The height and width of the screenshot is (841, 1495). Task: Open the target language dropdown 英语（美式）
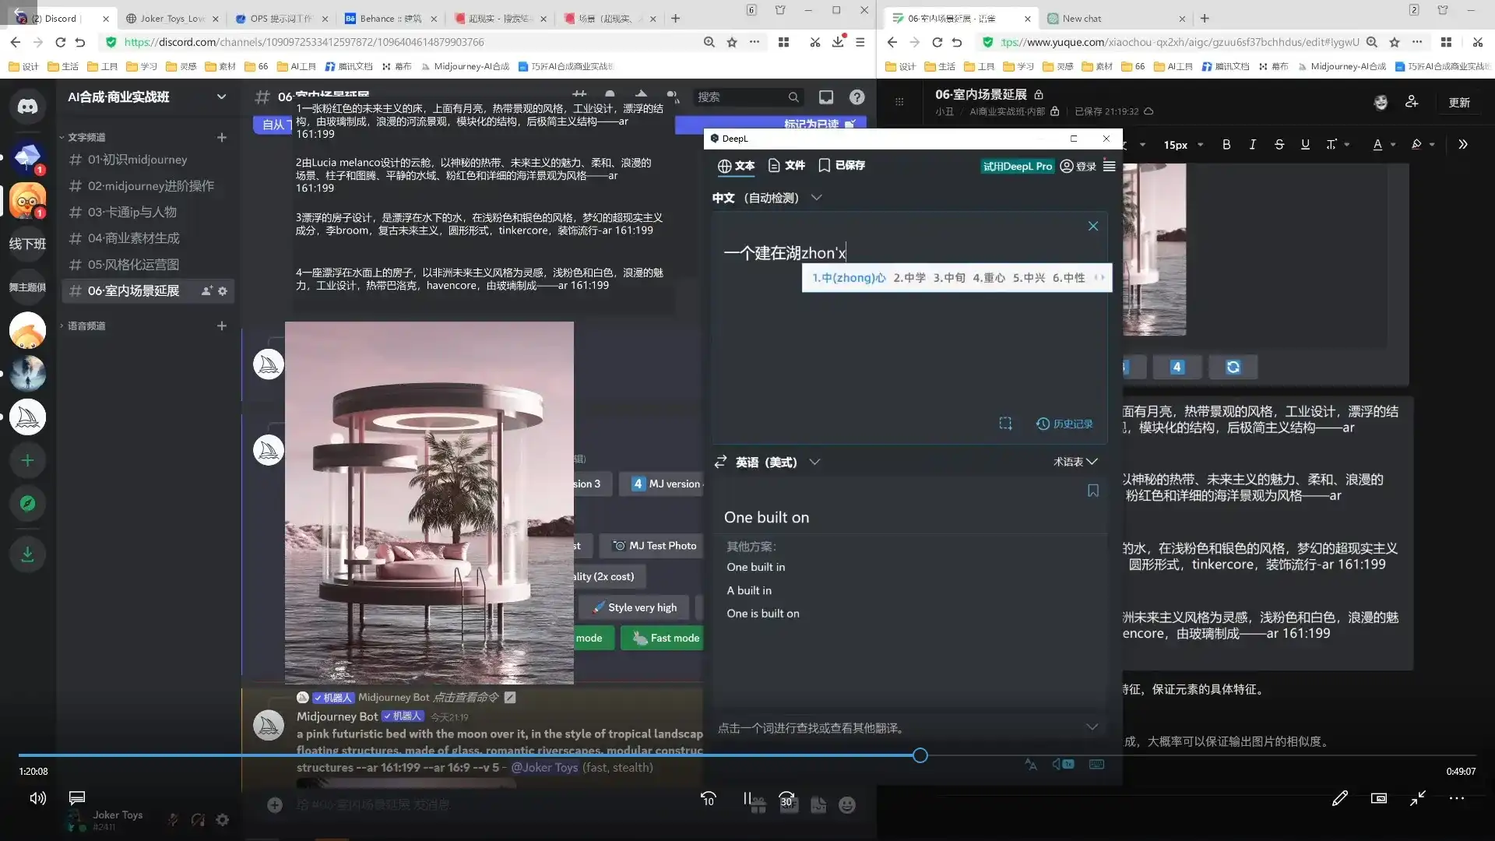coord(814,462)
